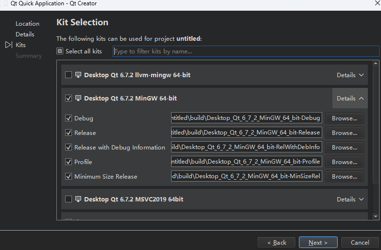
Task: Enable the Desktop Qt 6.7.2 llvm-mingw 64-bit kit
Action: pos(69,75)
